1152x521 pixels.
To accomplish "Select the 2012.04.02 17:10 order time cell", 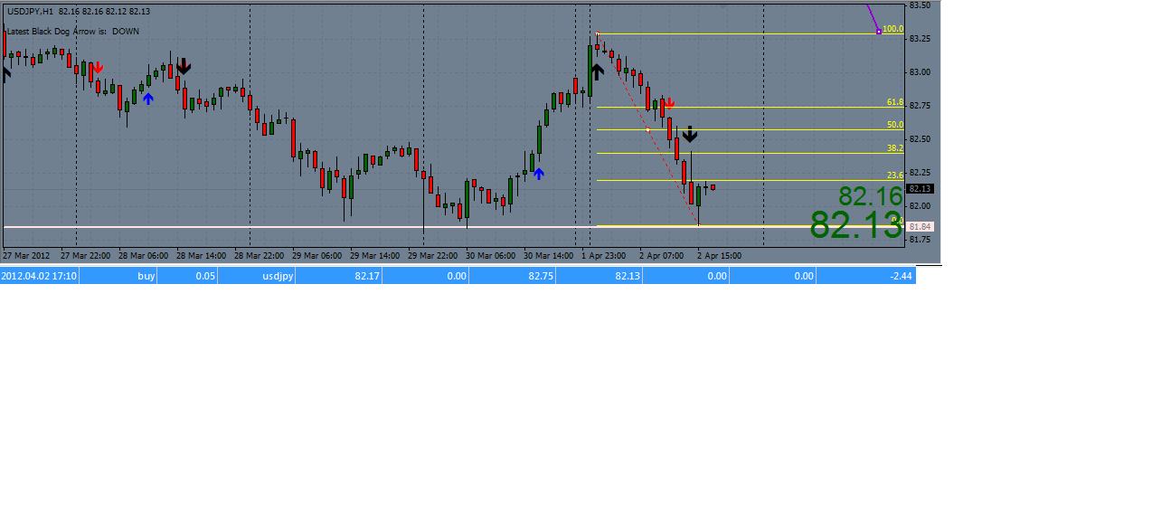I will (x=39, y=276).
